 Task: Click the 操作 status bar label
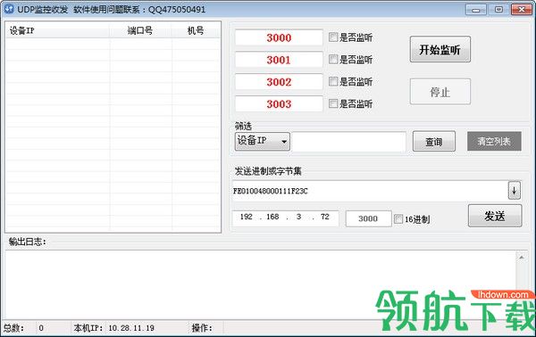(x=202, y=328)
